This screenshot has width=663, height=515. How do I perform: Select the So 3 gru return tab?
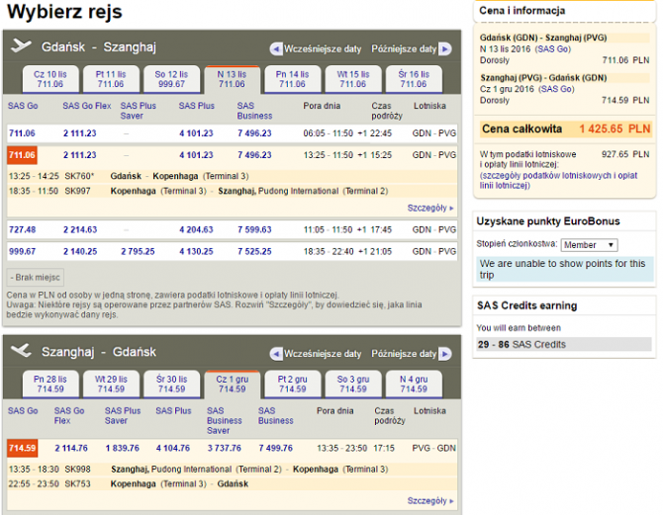[352, 385]
